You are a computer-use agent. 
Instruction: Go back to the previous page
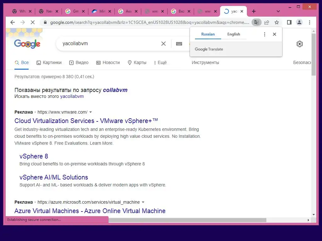tap(13, 22)
